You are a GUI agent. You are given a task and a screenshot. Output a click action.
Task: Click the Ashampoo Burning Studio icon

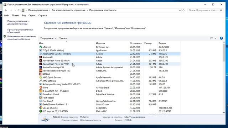[x=41, y=84]
